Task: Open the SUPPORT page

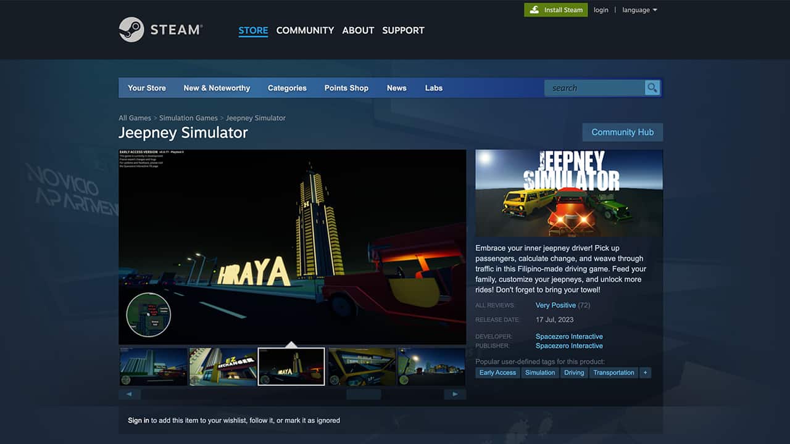Action: [403, 30]
